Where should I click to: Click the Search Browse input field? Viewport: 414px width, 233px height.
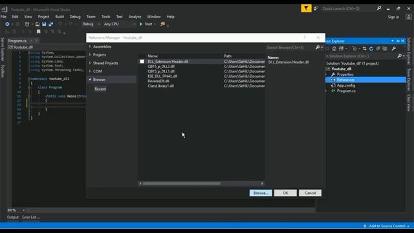click(x=290, y=47)
